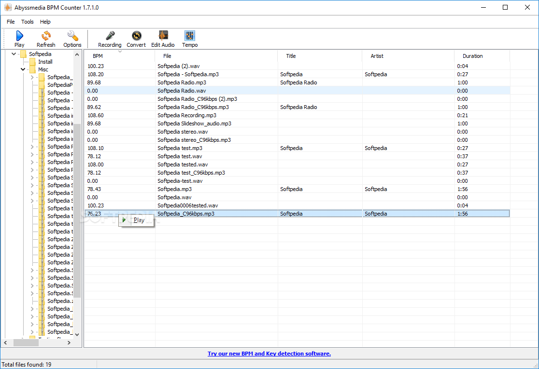The width and height of the screenshot is (539, 369).
Task: Select the Softpedia test.wav file
Action: pyautogui.click(x=180, y=157)
